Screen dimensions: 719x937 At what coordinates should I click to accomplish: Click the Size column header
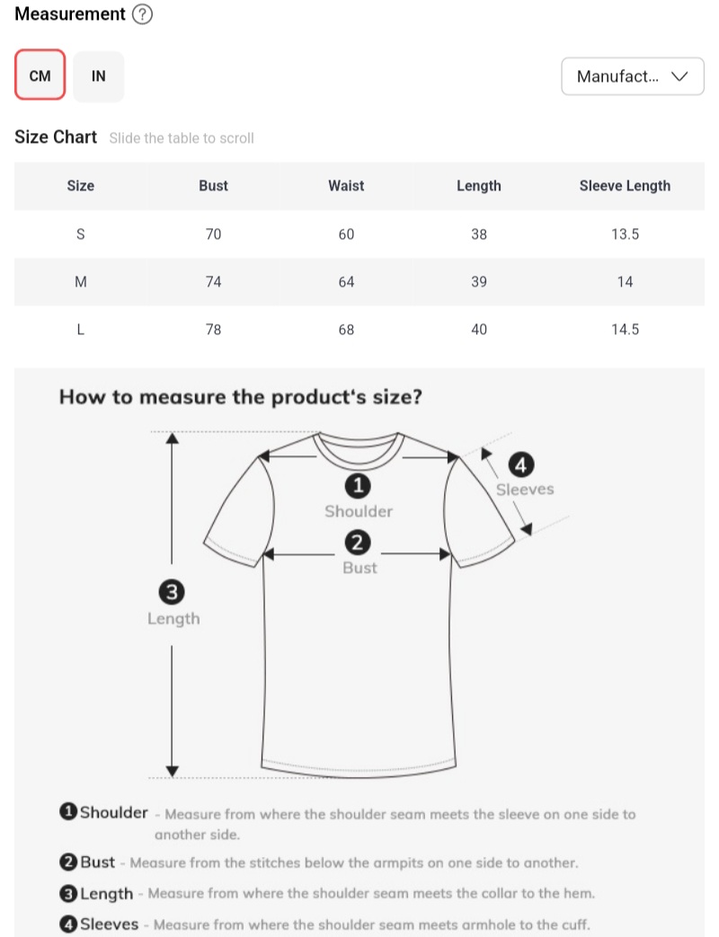[81, 186]
